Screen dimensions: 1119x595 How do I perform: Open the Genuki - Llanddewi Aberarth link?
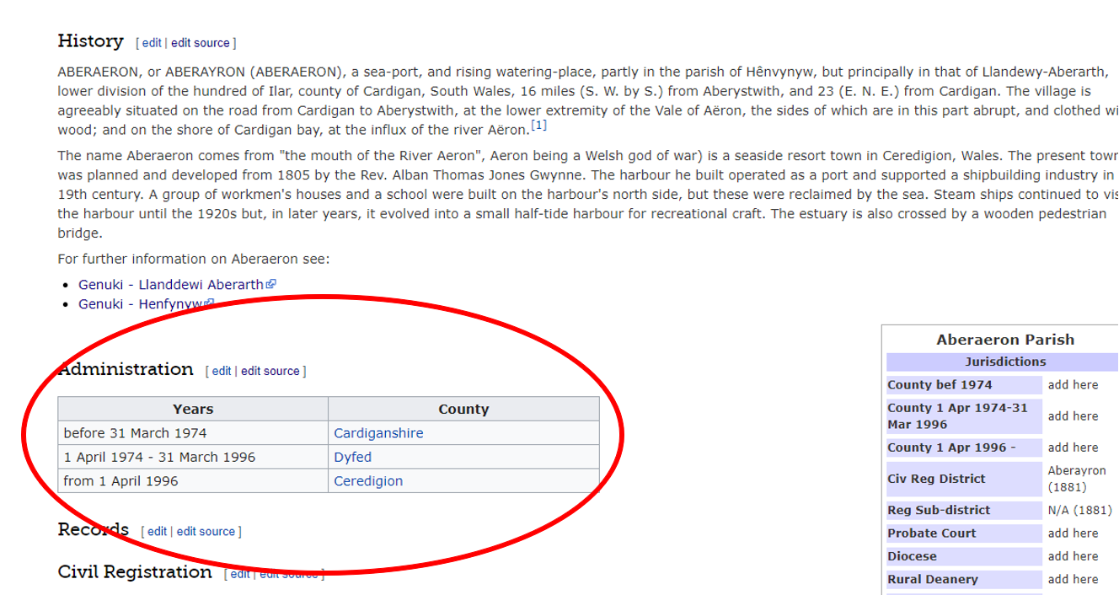point(171,285)
